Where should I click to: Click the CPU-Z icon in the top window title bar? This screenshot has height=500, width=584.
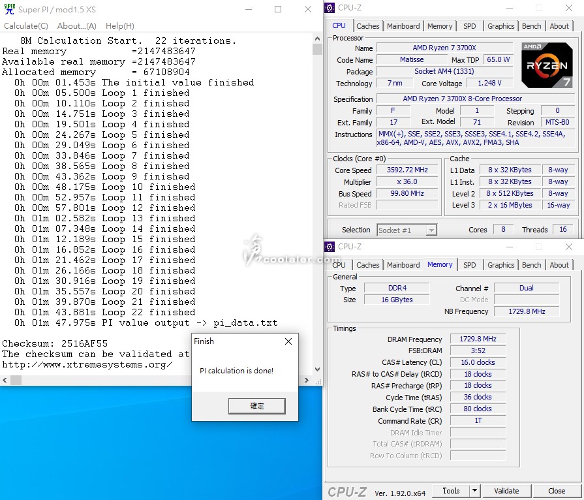click(x=330, y=7)
